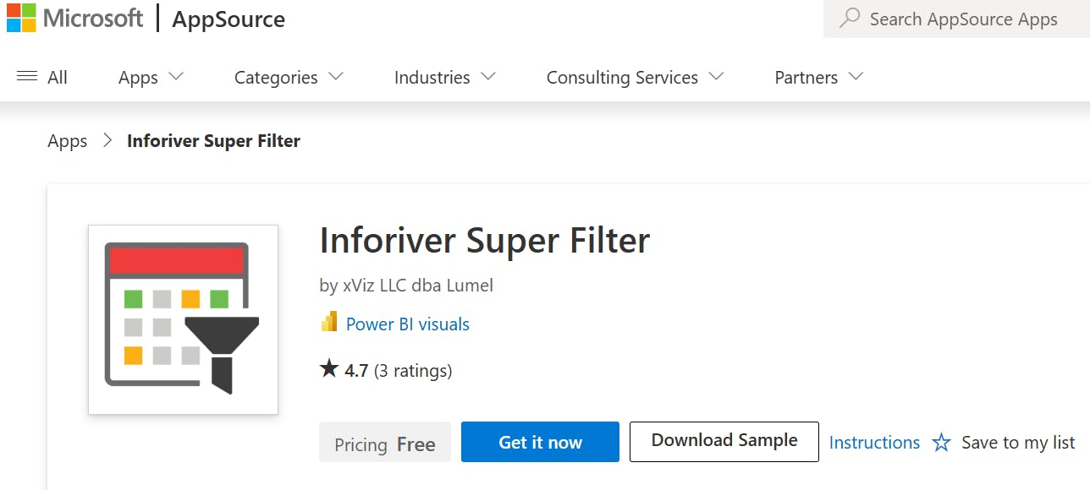Expand the Apps dropdown menu
The width and height of the screenshot is (1090, 490).
coord(151,77)
